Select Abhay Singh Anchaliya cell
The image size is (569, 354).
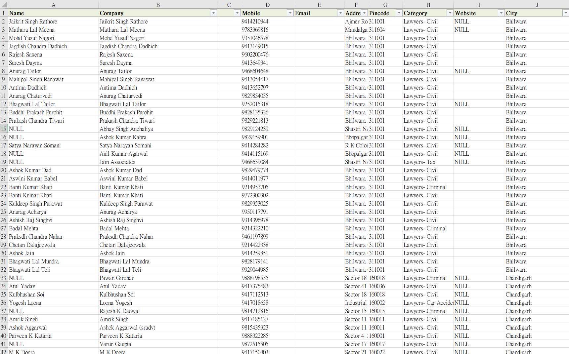158,129
